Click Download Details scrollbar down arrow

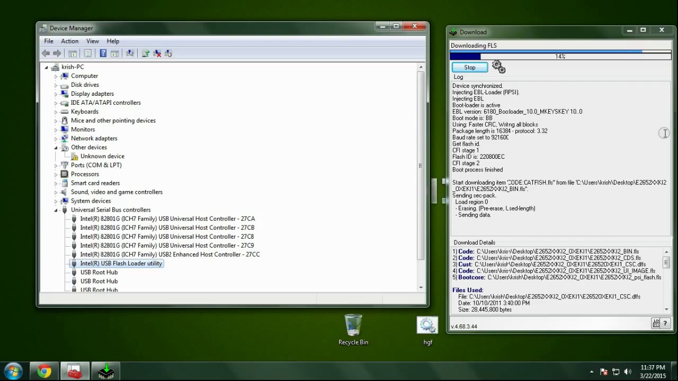(666, 309)
